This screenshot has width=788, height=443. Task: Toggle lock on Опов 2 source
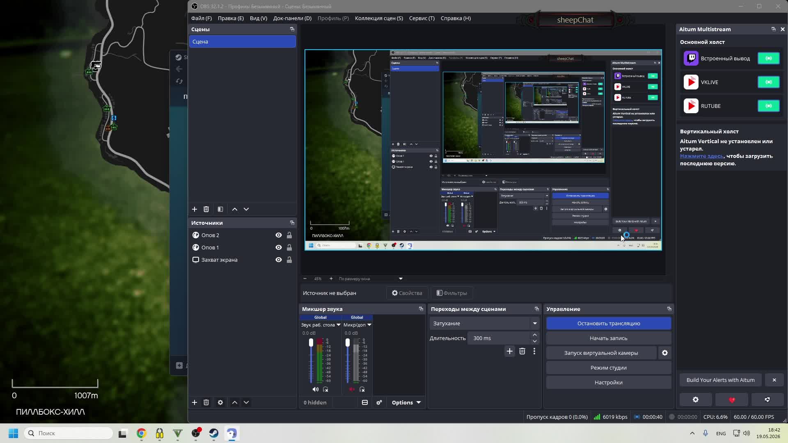pos(289,235)
